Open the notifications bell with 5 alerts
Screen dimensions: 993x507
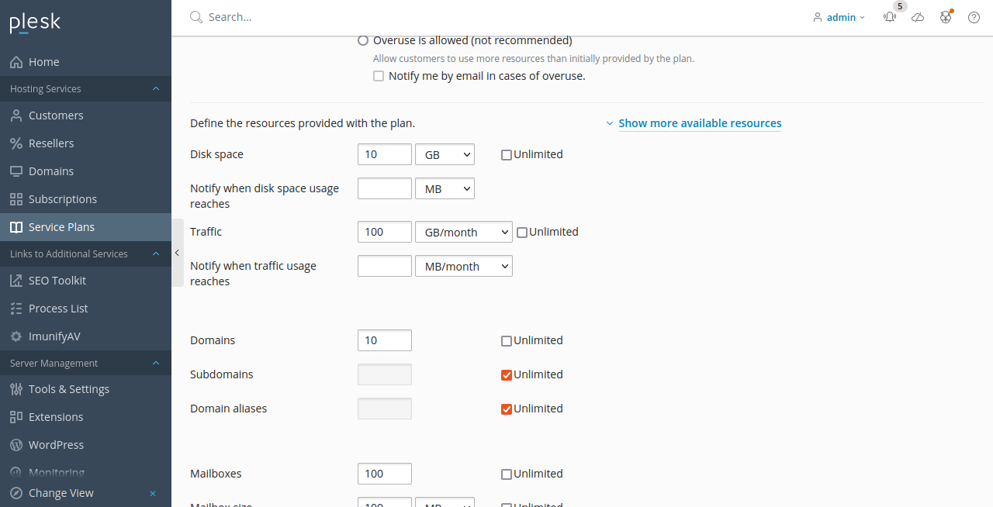[x=889, y=17]
